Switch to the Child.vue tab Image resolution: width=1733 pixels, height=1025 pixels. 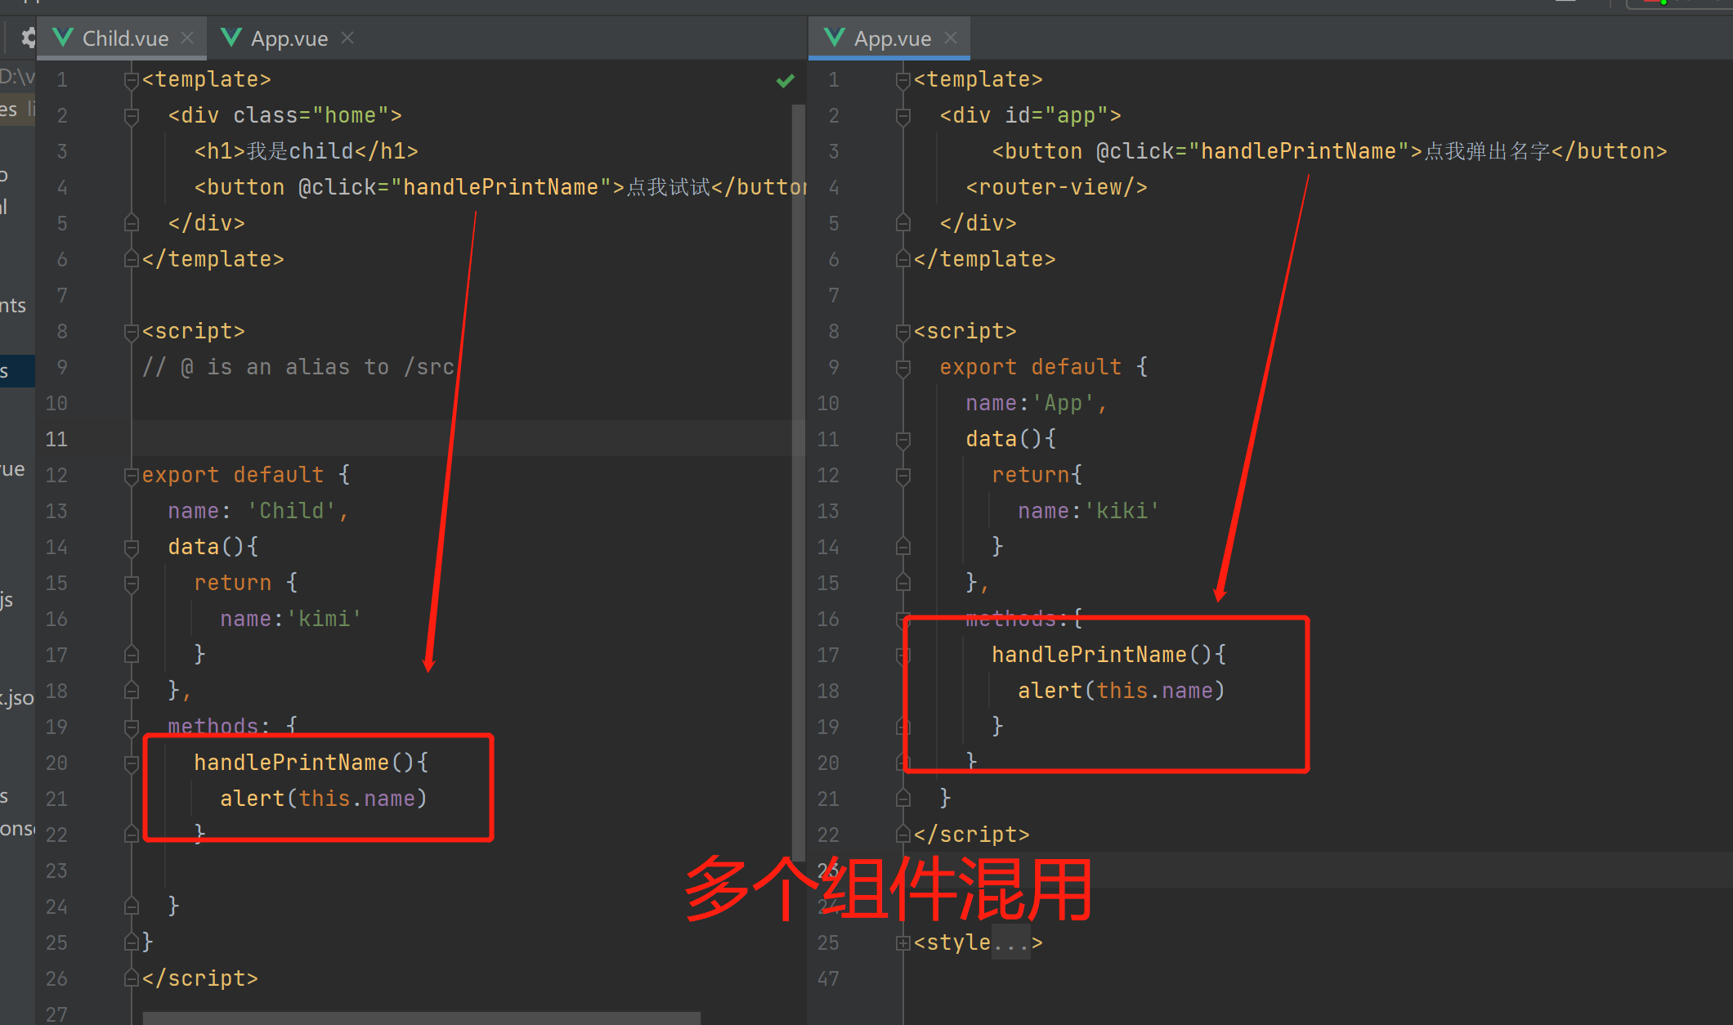click(x=124, y=38)
